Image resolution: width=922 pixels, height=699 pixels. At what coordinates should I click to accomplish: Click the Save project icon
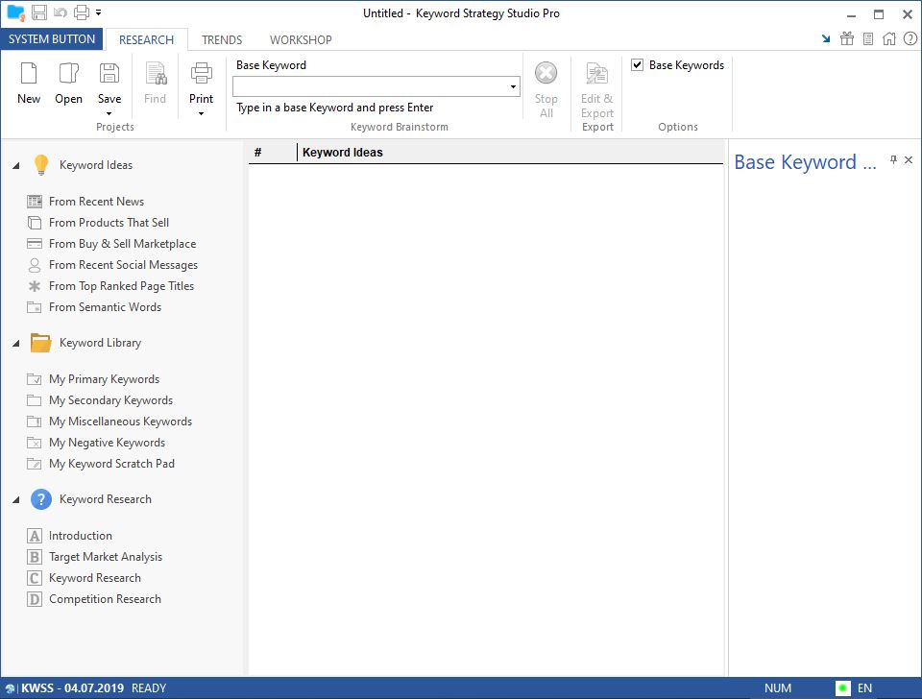(x=109, y=74)
